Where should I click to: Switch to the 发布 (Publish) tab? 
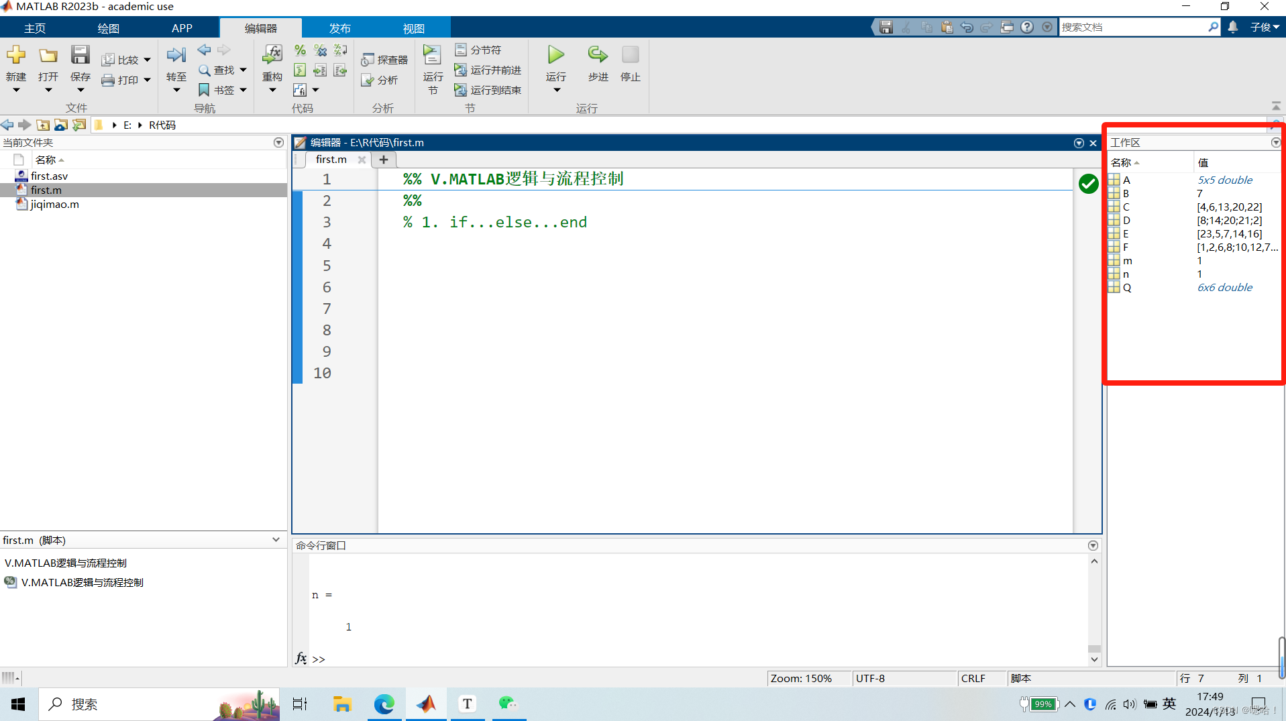[339, 28]
